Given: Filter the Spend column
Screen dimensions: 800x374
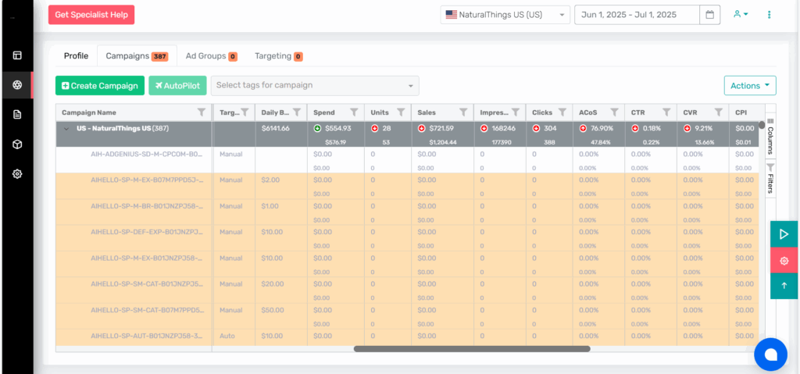Looking at the screenshot, I should pyautogui.click(x=354, y=112).
